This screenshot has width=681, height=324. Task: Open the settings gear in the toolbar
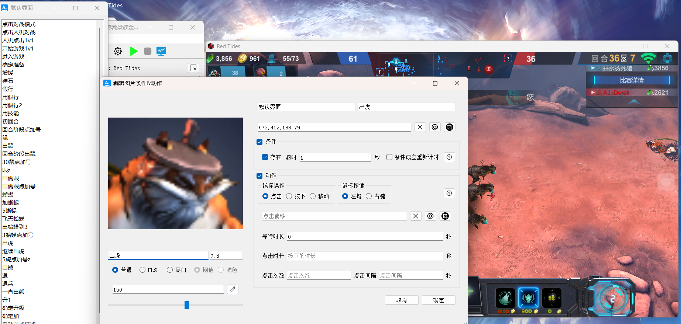coord(118,51)
